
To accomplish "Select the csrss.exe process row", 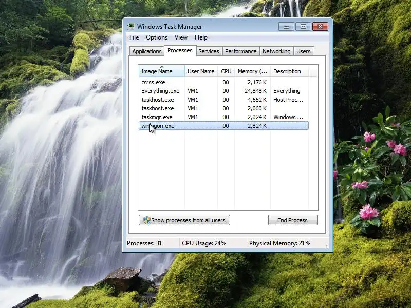I will tap(223, 82).
